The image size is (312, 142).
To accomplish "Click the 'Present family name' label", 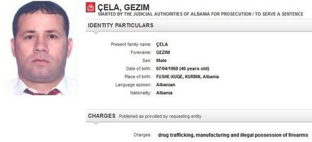I will pos(131,45).
